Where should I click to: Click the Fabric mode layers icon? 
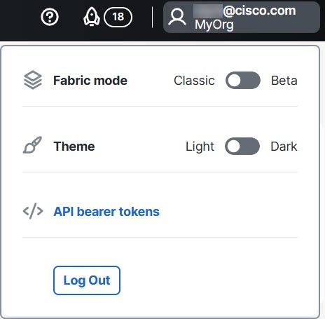[33, 80]
